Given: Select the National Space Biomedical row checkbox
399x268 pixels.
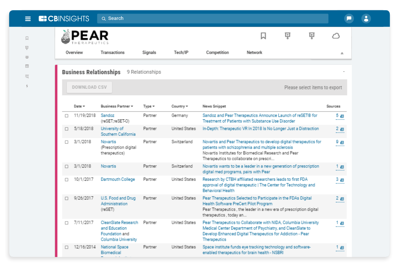Looking at the screenshot, I should [x=67, y=247].
